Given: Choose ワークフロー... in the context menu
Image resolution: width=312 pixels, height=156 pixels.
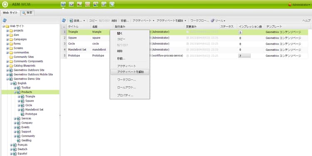Looking at the screenshot, I should coord(129,80).
